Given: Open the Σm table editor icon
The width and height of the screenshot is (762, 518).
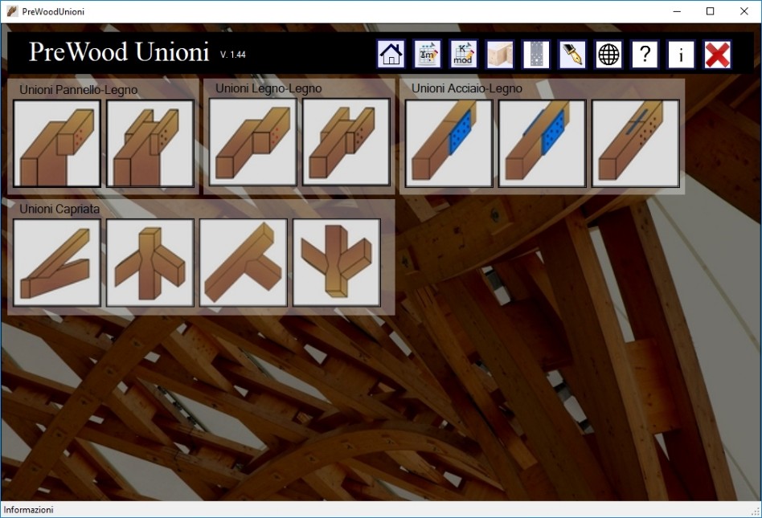Looking at the screenshot, I should tap(427, 54).
